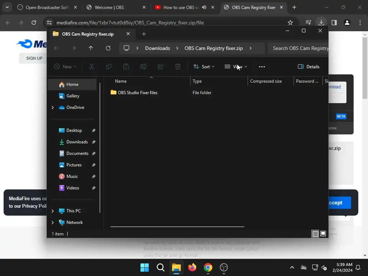Click the PC icon in address bar
This screenshot has width=368, height=276.
[x=126, y=48]
